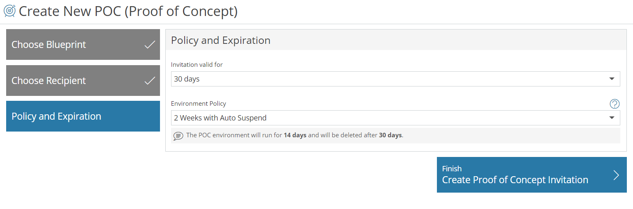Open the Invitation valid for combo box
Screen dimensions: 633x209
395,79
